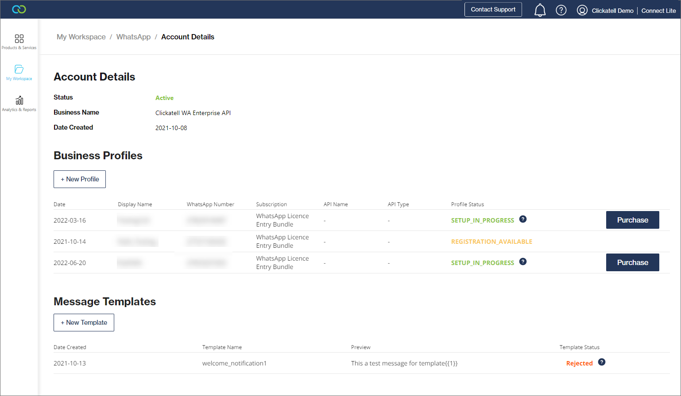681x396 pixels.
Task: Open Products & Services in sidebar
Action: 19,42
